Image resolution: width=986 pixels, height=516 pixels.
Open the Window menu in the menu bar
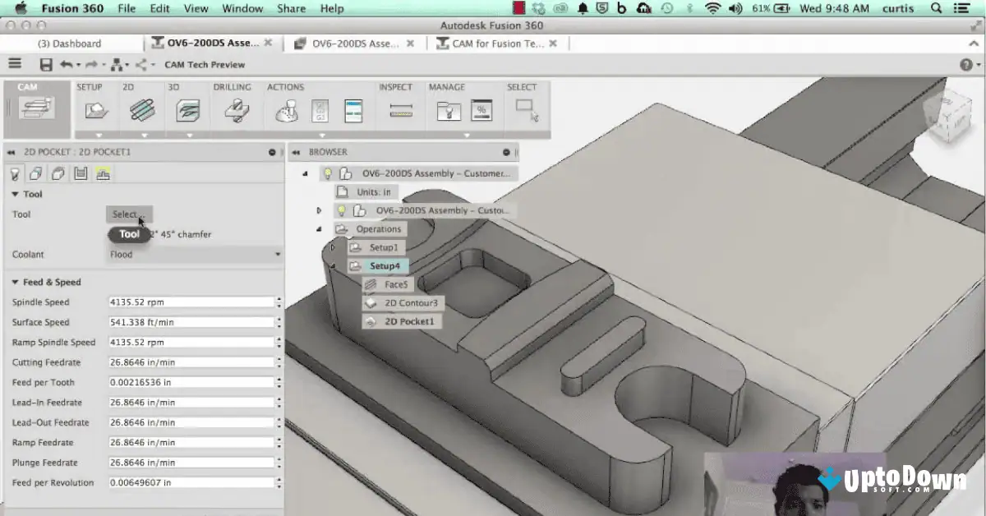click(x=242, y=8)
